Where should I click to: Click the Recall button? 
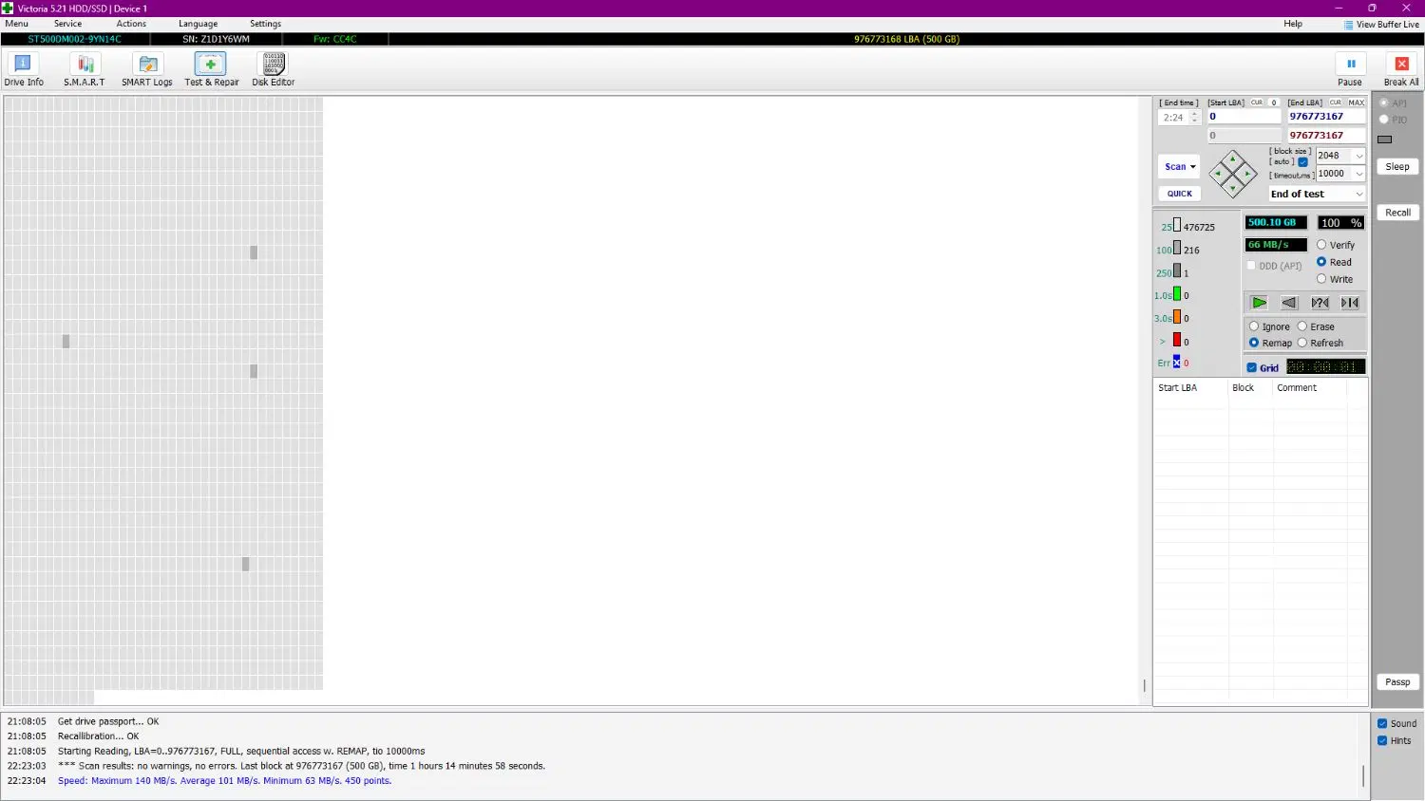(1397, 213)
